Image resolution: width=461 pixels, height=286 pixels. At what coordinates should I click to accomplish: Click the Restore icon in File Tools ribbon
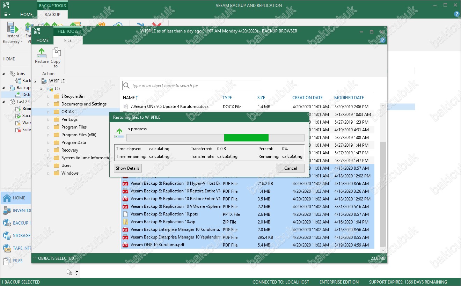[42, 53]
